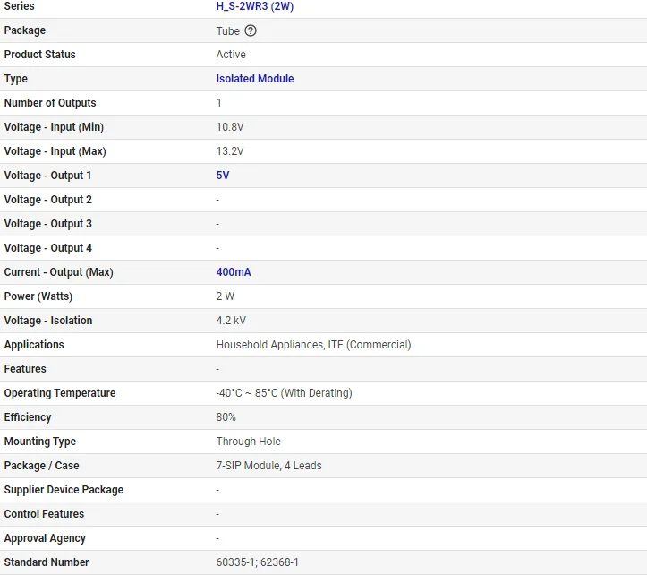The width and height of the screenshot is (647, 575).
Task: Select the '4.2 kV' isolation value
Action: [x=231, y=321]
